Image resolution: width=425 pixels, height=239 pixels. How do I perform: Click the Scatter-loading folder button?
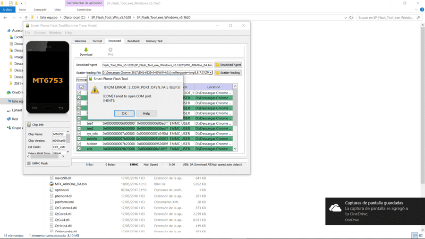click(228, 73)
